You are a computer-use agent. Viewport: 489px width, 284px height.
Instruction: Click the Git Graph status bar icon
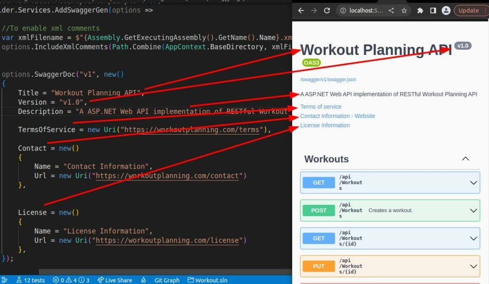coord(166,280)
